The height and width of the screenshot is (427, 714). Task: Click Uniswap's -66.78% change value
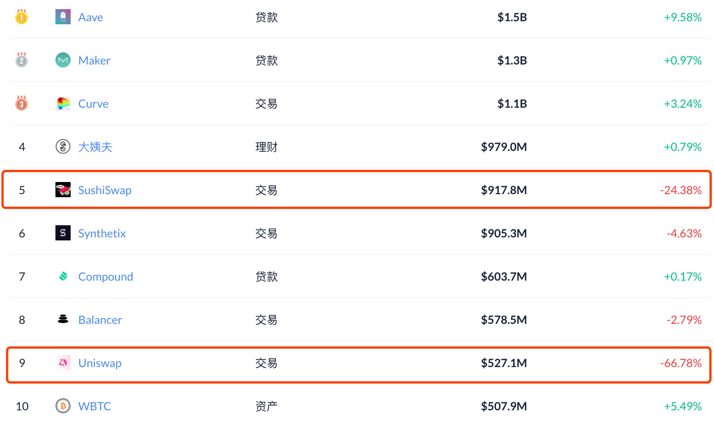(681, 363)
